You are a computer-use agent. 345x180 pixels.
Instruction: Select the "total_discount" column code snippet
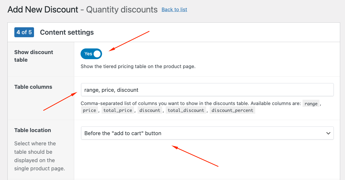pyautogui.click(x=186, y=110)
